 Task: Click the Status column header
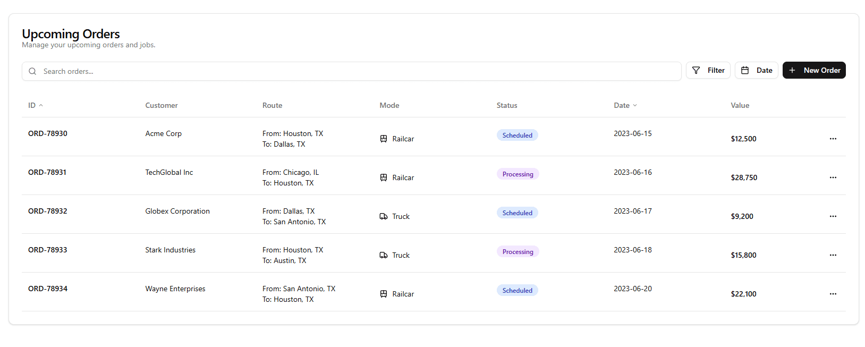pyautogui.click(x=507, y=105)
